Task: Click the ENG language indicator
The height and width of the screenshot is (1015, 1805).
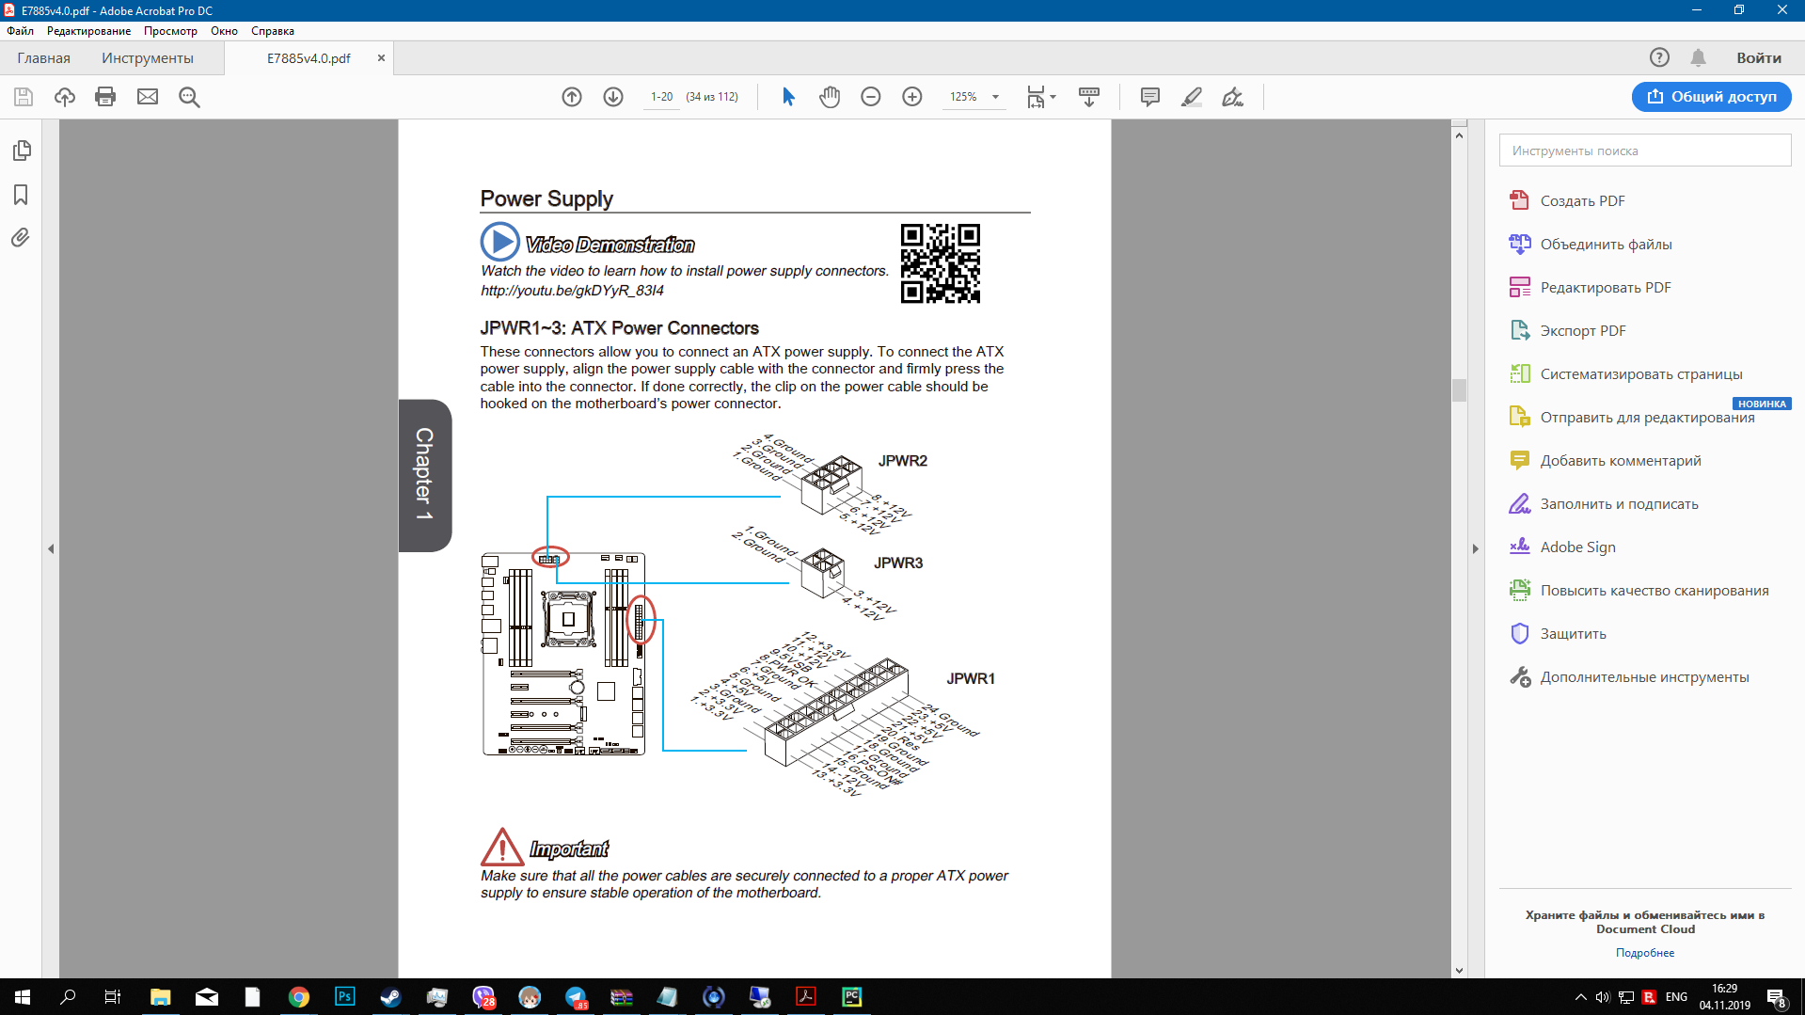Action: coord(1676,997)
